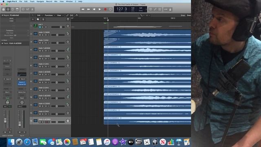261x147 pixels.
Task: Click the Bus 5 send slot on left strip
Action: point(7,92)
